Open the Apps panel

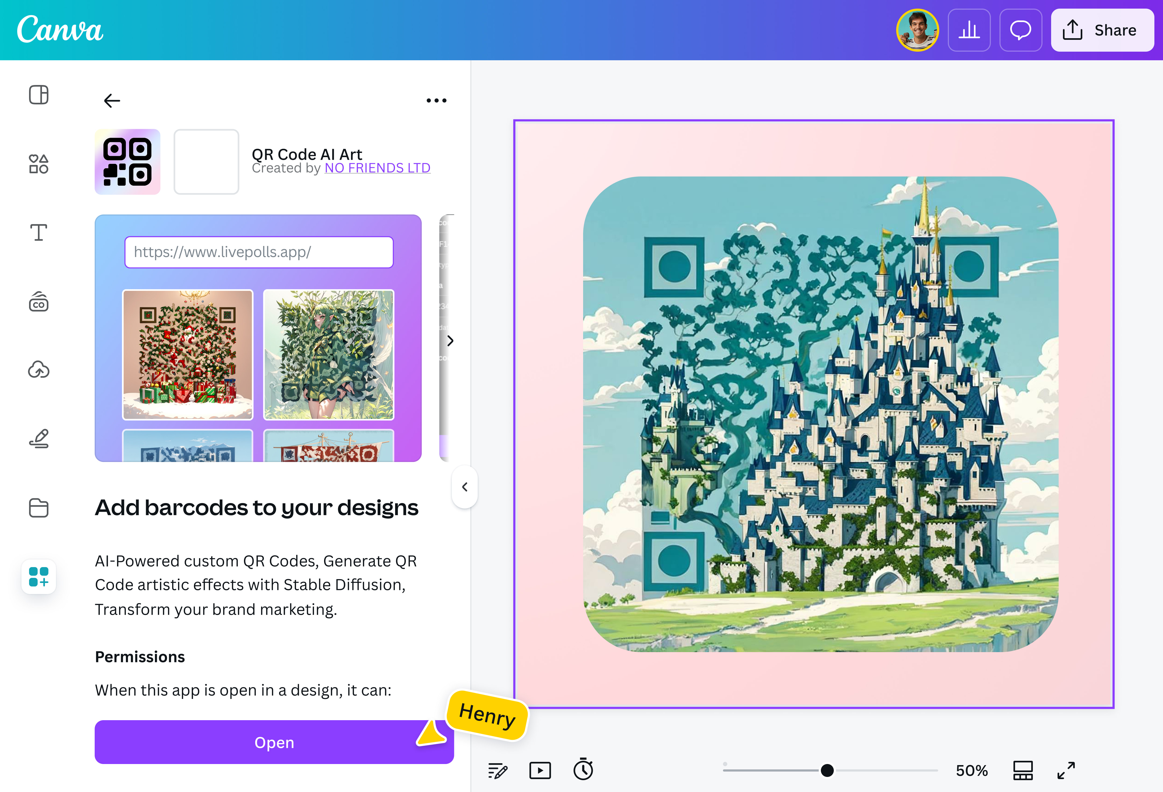(x=38, y=577)
